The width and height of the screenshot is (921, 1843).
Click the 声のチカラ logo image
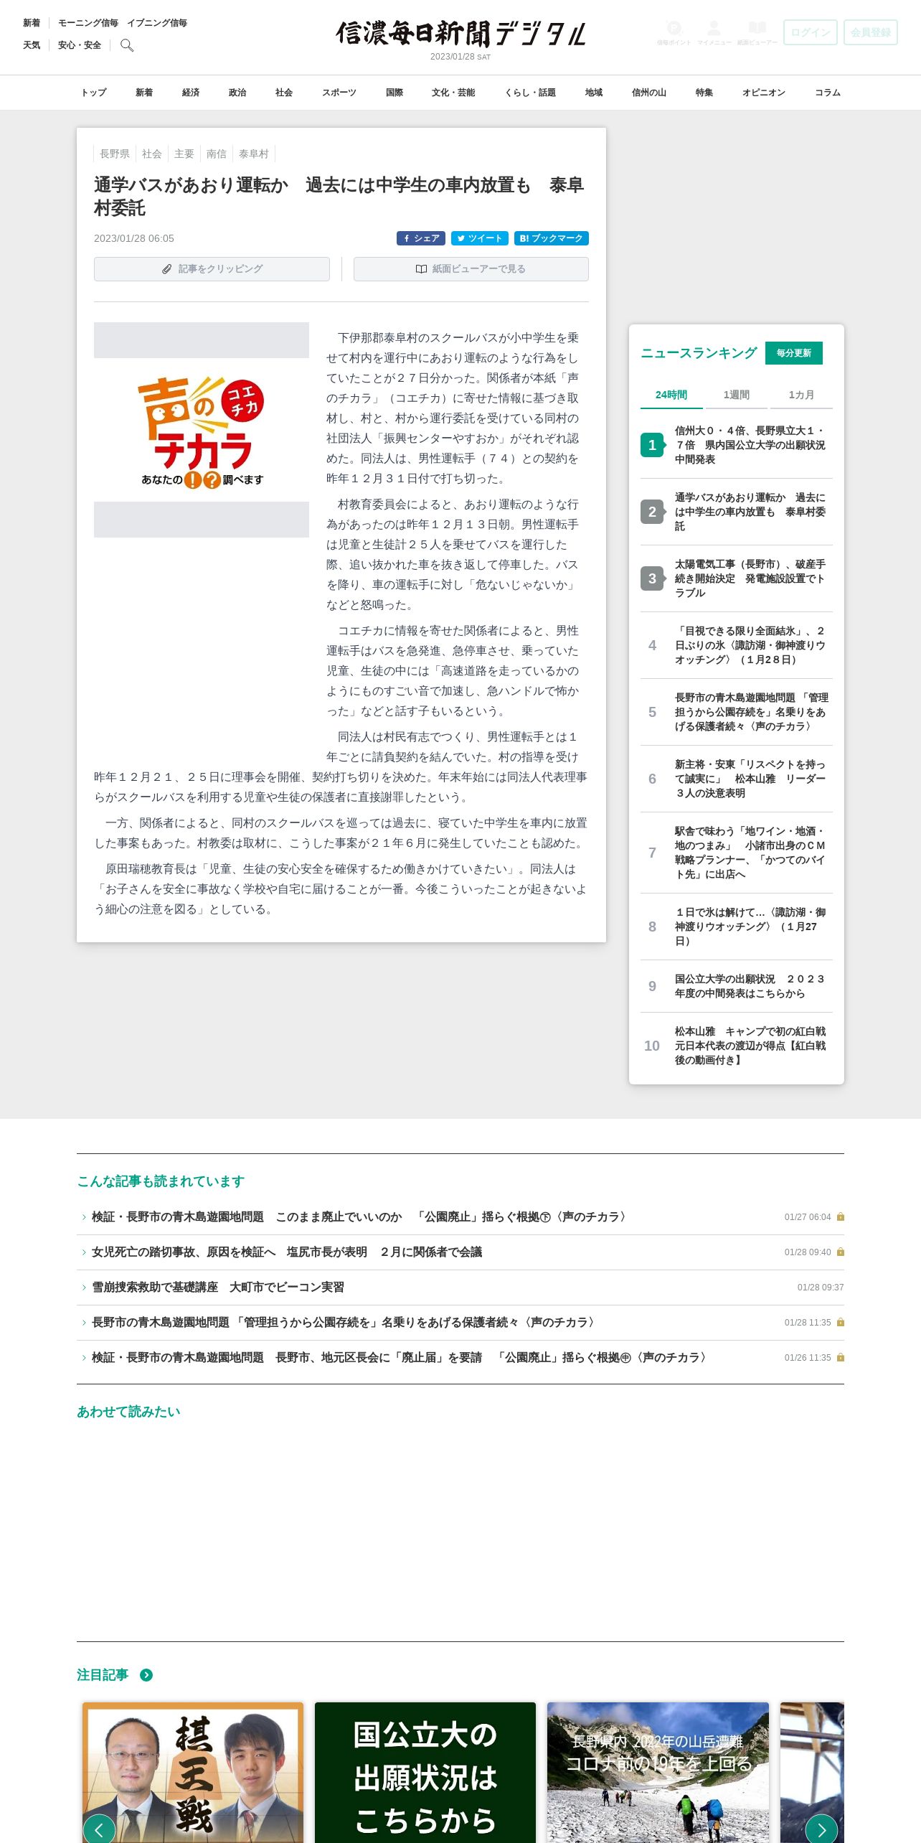click(x=202, y=430)
